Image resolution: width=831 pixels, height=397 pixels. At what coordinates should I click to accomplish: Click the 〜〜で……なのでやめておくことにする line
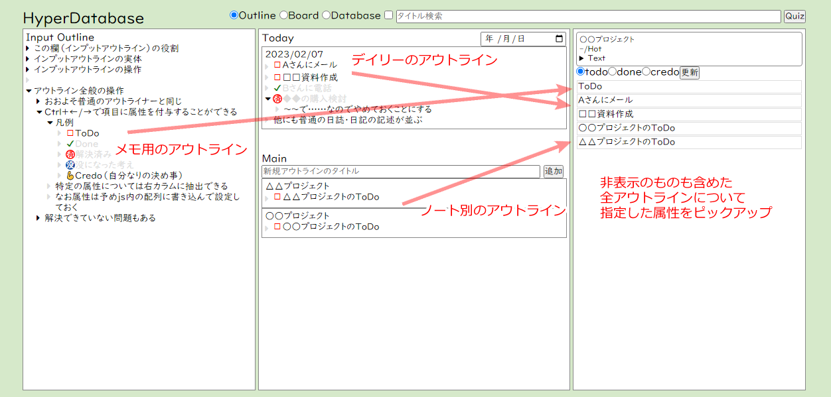[358, 109]
